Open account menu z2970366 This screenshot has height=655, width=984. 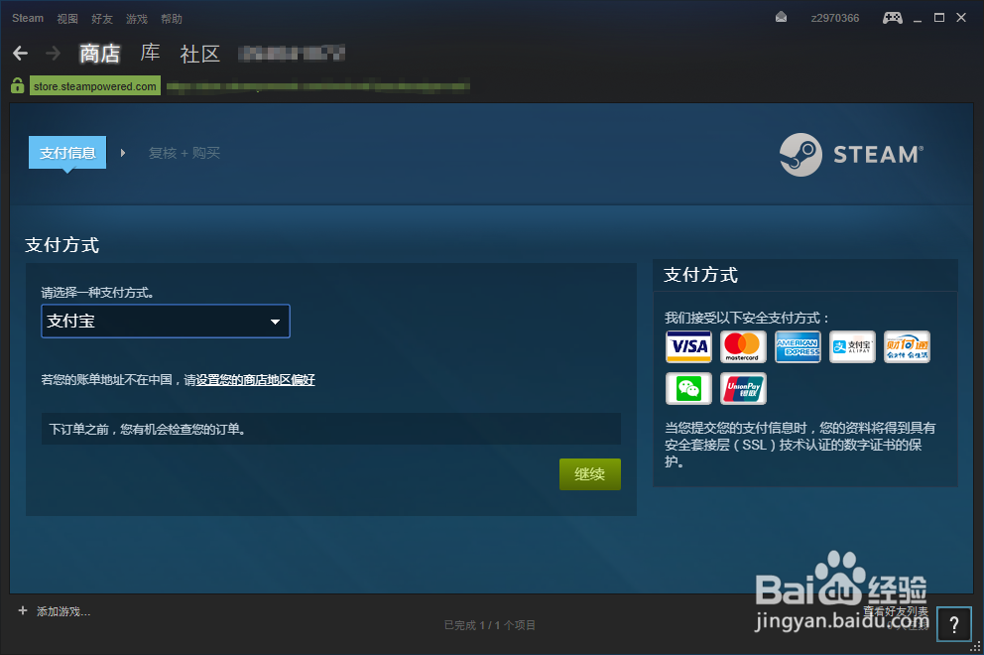point(834,18)
